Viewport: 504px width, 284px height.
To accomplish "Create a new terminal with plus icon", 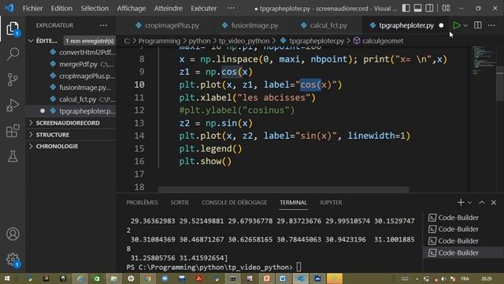I will 461,202.
